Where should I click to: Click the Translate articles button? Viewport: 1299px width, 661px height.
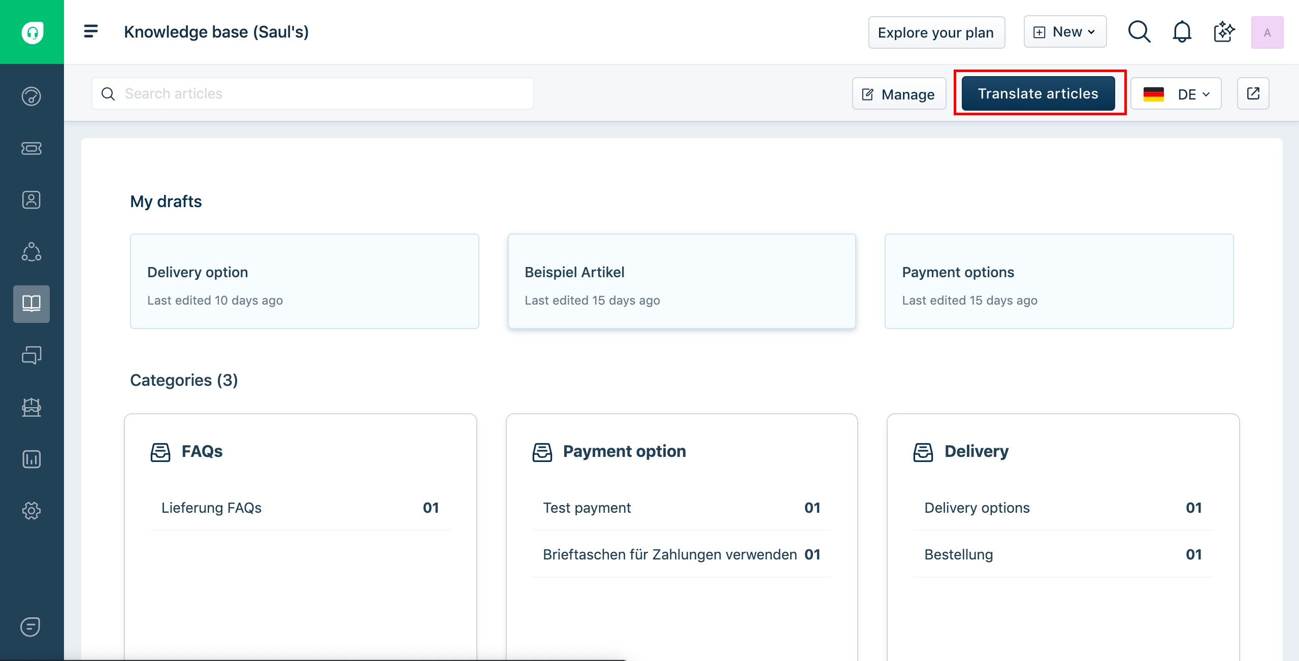tap(1038, 93)
